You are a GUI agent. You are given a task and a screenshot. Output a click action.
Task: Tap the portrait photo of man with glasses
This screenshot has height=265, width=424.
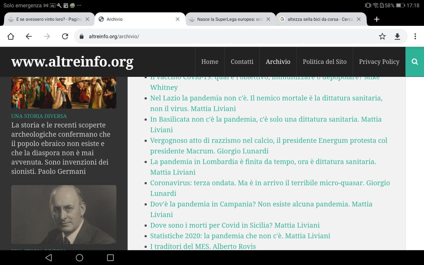(x=64, y=214)
